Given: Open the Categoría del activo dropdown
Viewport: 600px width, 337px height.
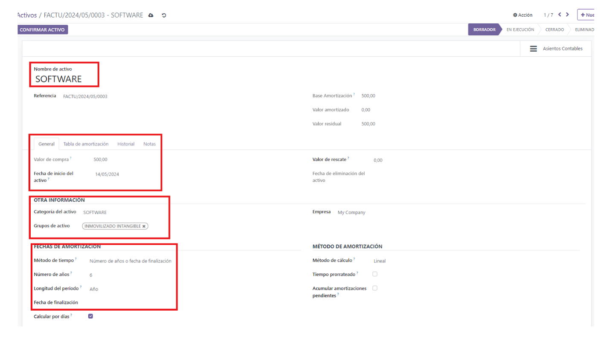Looking at the screenshot, I should point(95,212).
